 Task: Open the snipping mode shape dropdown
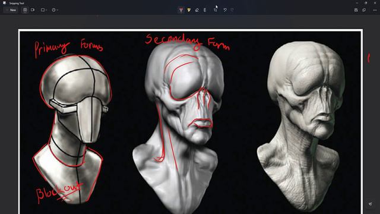44,10
